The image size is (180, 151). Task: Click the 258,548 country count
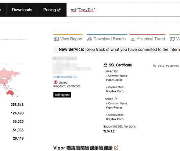pos(17,104)
